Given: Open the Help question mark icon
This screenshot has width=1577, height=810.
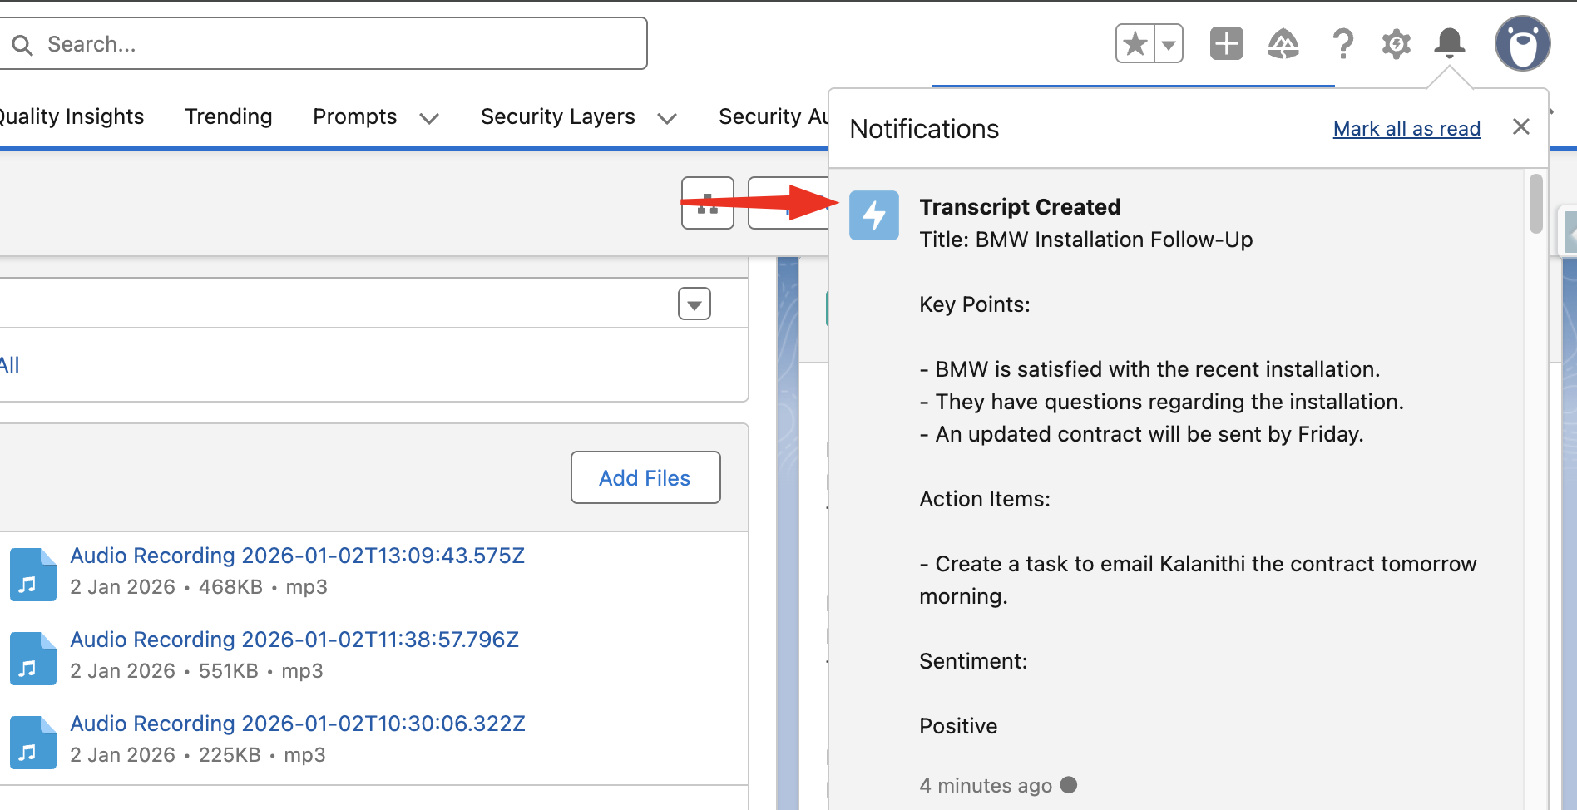Looking at the screenshot, I should point(1342,44).
